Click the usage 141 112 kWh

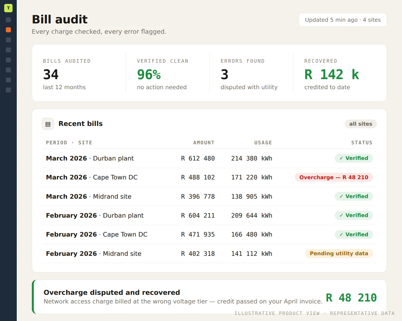click(252, 254)
